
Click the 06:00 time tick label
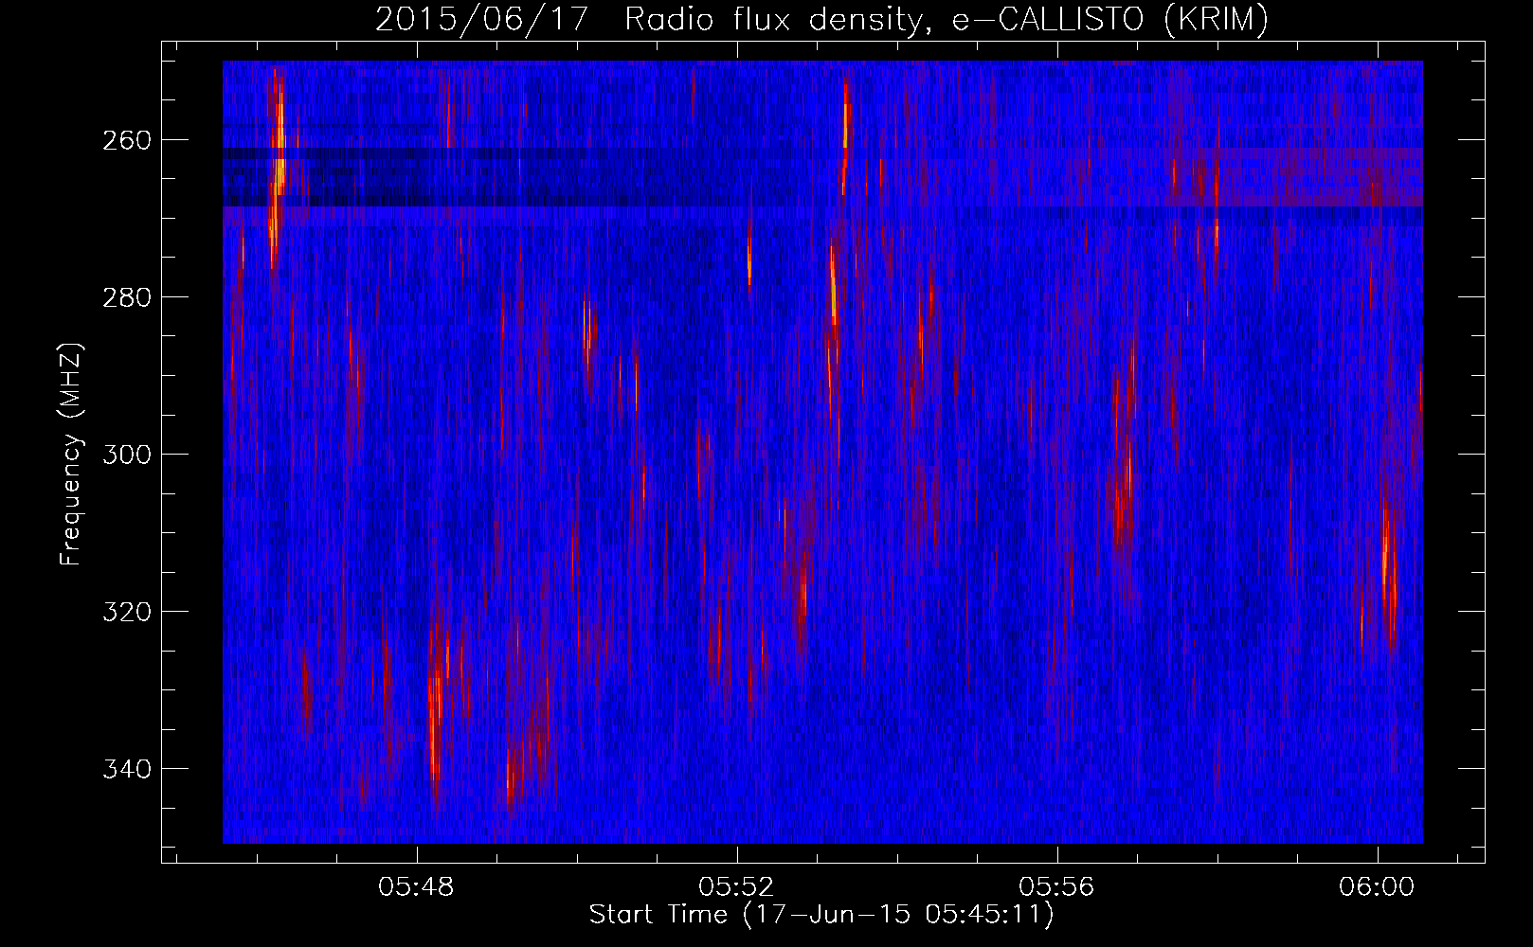(x=1377, y=887)
